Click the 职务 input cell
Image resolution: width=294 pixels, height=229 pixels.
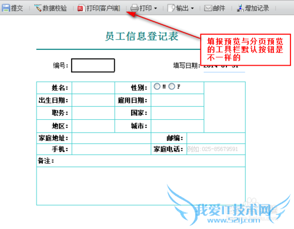[x=93, y=113]
